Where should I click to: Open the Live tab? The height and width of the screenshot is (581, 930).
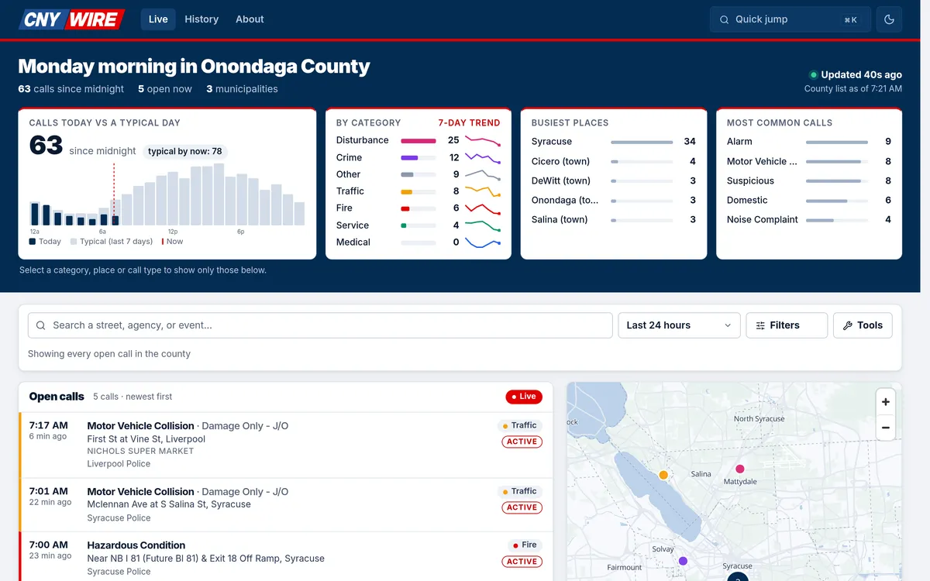tap(158, 19)
